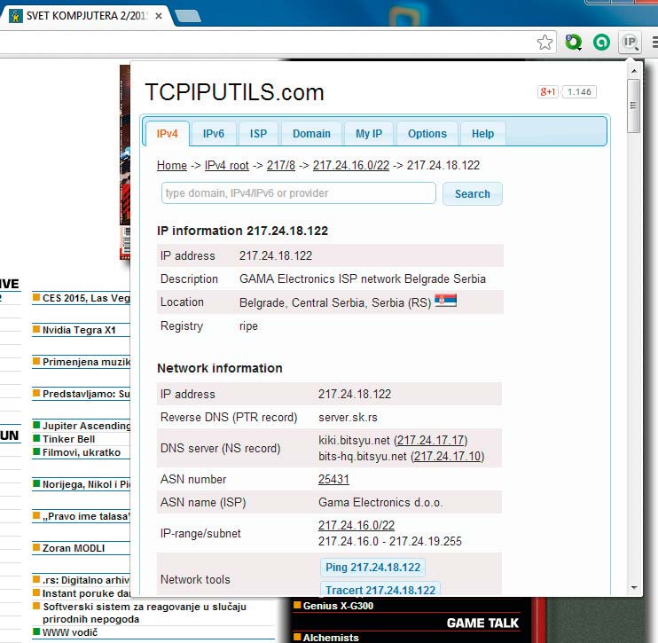This screenshot has width=658, height=643.
Task: Open the green magnifier extension icon
Action: click(573, 42)
